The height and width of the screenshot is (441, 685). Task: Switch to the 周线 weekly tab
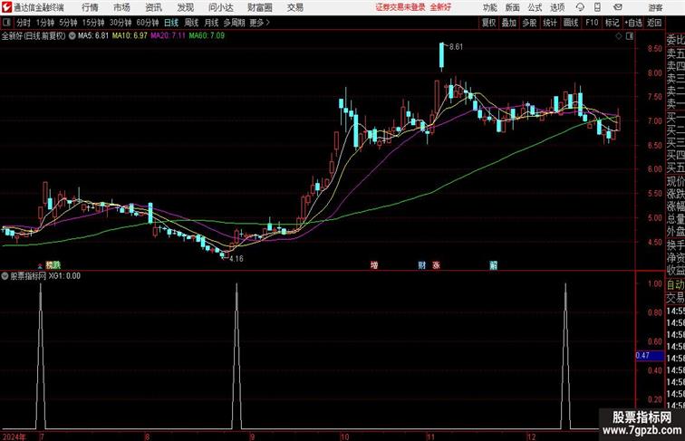pyautogui.click(x=191, y=23)
